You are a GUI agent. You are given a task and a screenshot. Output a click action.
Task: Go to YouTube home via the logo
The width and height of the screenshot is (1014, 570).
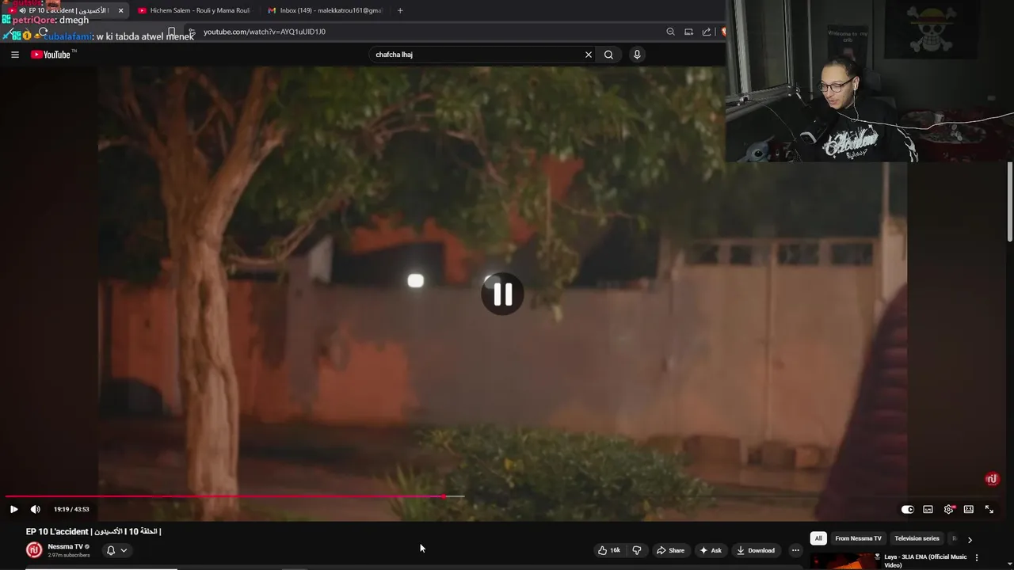tap(53, 55)
